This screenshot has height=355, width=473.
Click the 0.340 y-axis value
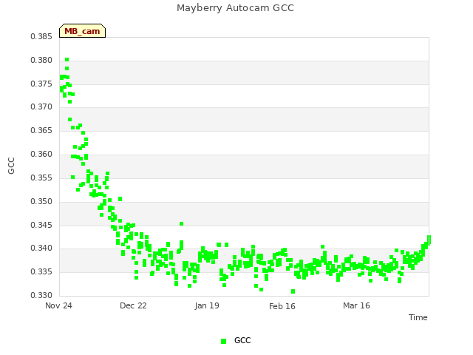coord(41,248)
